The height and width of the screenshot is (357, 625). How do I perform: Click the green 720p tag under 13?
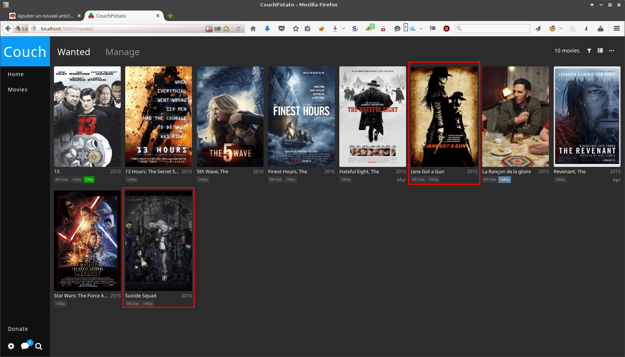point(89,180)
